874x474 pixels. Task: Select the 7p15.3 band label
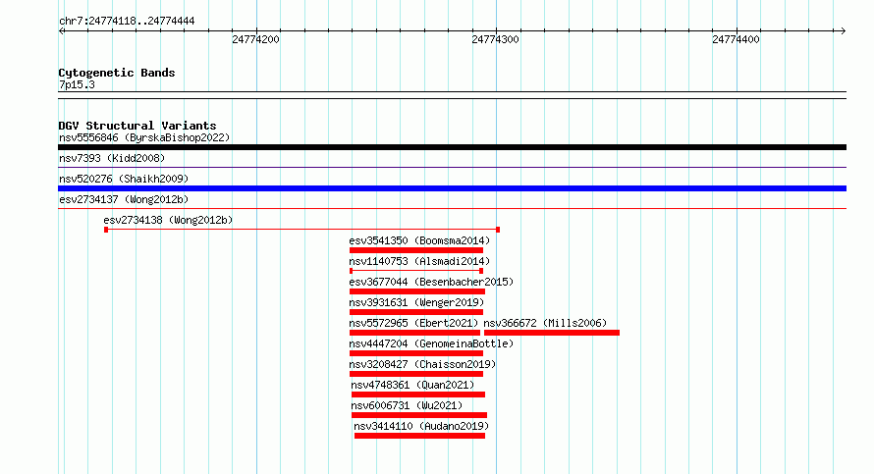tap(77, 84)
